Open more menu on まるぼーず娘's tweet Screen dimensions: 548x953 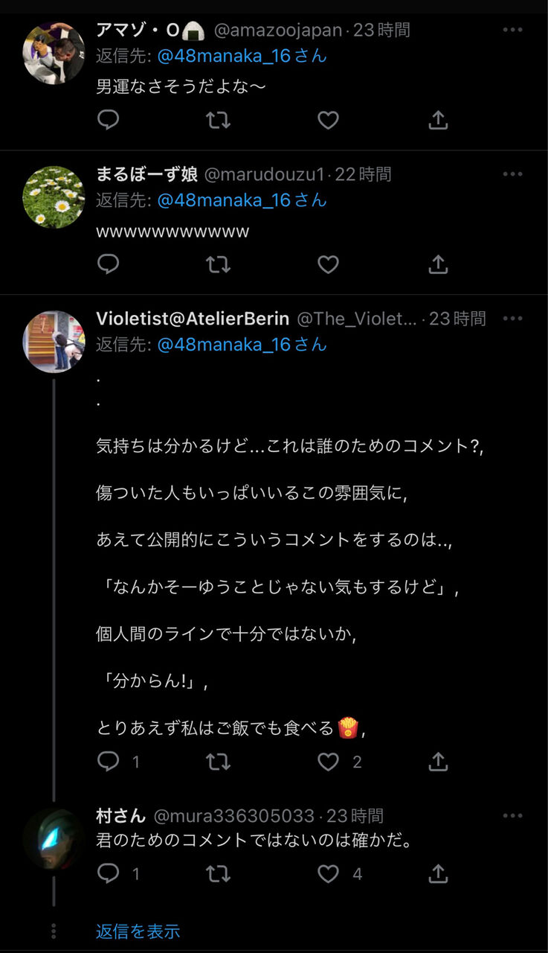[x=513, y=174]
